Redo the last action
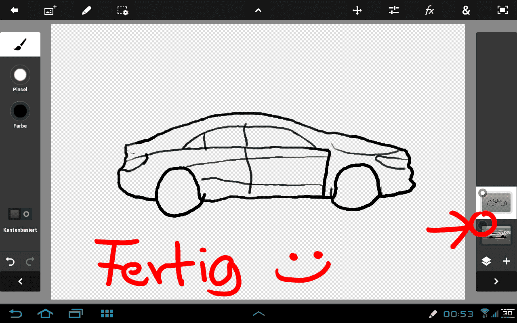 tap(30, 262)
